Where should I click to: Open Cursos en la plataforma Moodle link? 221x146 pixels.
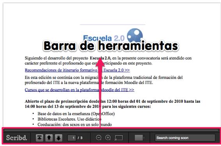pyautogui.click(x=80, y=90)
